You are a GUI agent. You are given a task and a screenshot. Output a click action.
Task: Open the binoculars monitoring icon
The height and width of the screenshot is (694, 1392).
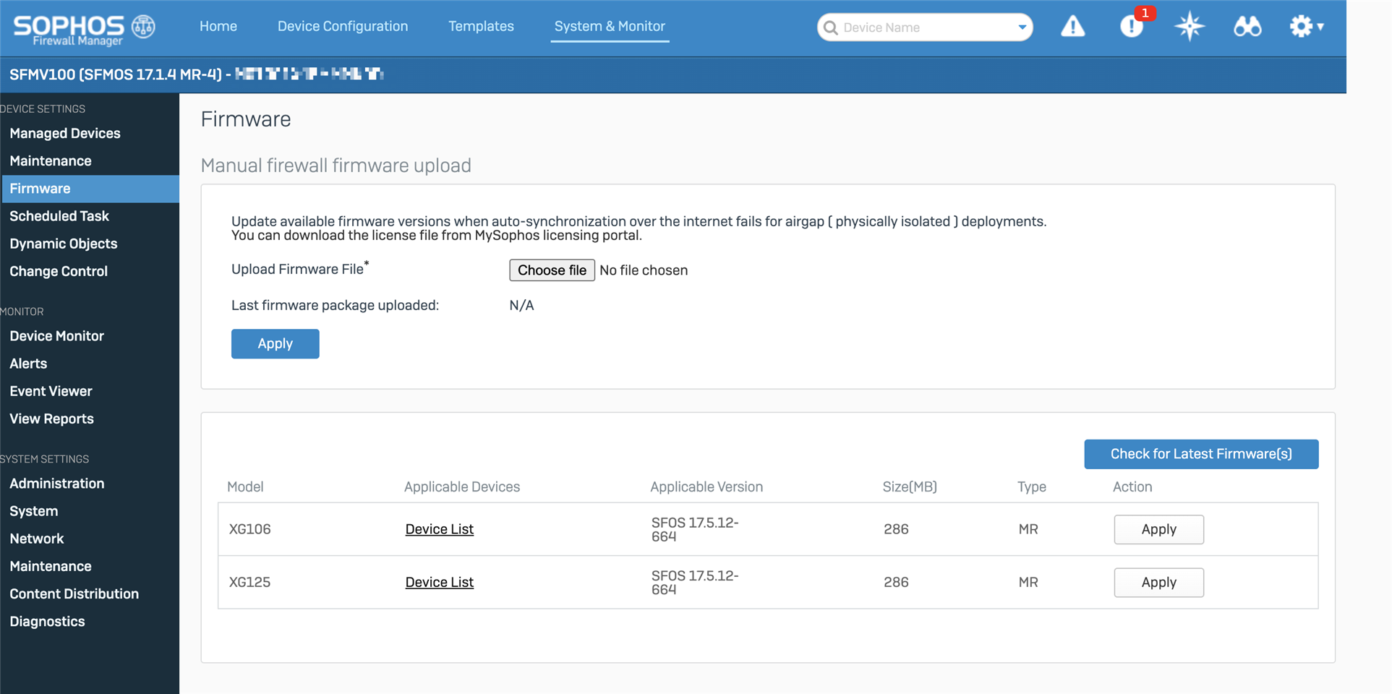coord(1247,27)
